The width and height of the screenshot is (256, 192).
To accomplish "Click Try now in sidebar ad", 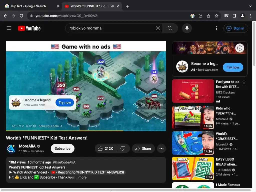I will (233, 67).
